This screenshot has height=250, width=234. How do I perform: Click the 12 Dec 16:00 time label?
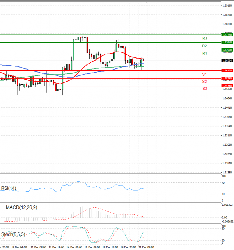click(56, 247)
